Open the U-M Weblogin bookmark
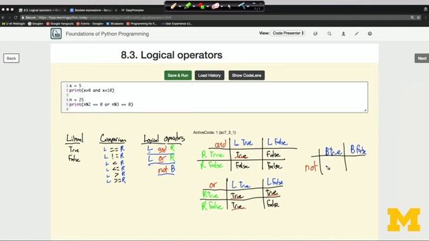The image size is (429, 241). pos(13,24)
